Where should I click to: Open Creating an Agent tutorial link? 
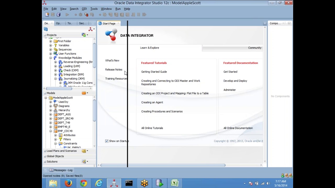pyautogui.click(x=152, y=102)
